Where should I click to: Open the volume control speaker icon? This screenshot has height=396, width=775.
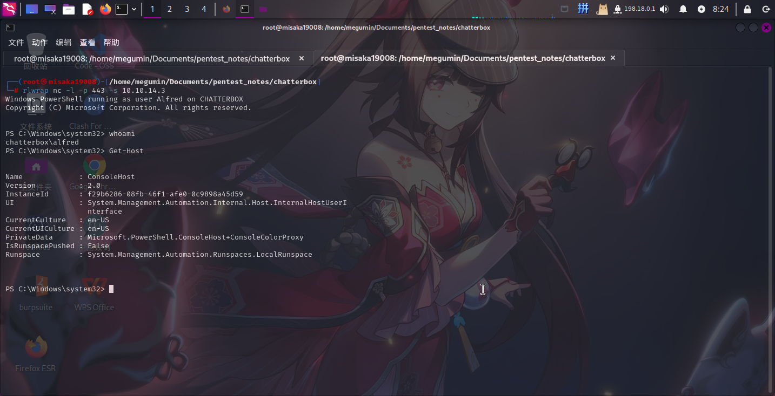pyautogui.click(x=664, y=9)
